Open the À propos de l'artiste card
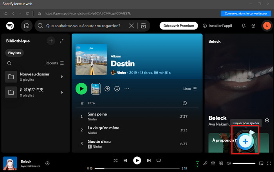The image size is (274, 172). [x=239, y=143]
